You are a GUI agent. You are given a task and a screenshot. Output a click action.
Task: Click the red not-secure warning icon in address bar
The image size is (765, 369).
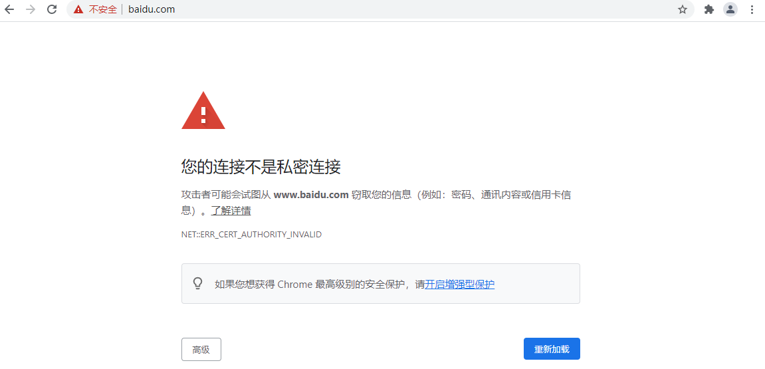(x=78, y=9)
